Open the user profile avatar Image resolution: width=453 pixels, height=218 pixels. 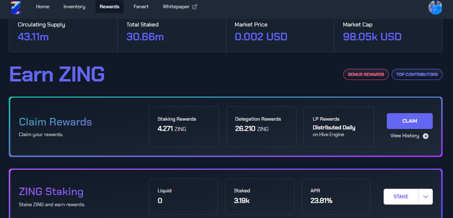(435, 8)
